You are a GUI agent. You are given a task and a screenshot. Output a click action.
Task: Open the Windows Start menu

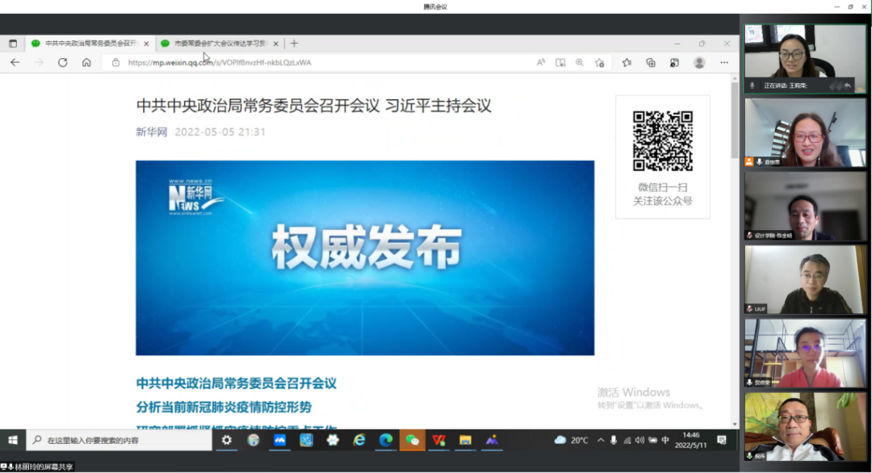(13, 440)
